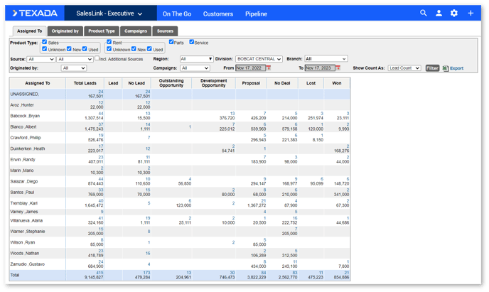Expand the SalesLink - Executive dropdown
This screenshot has width=489, height=292.
109,13
